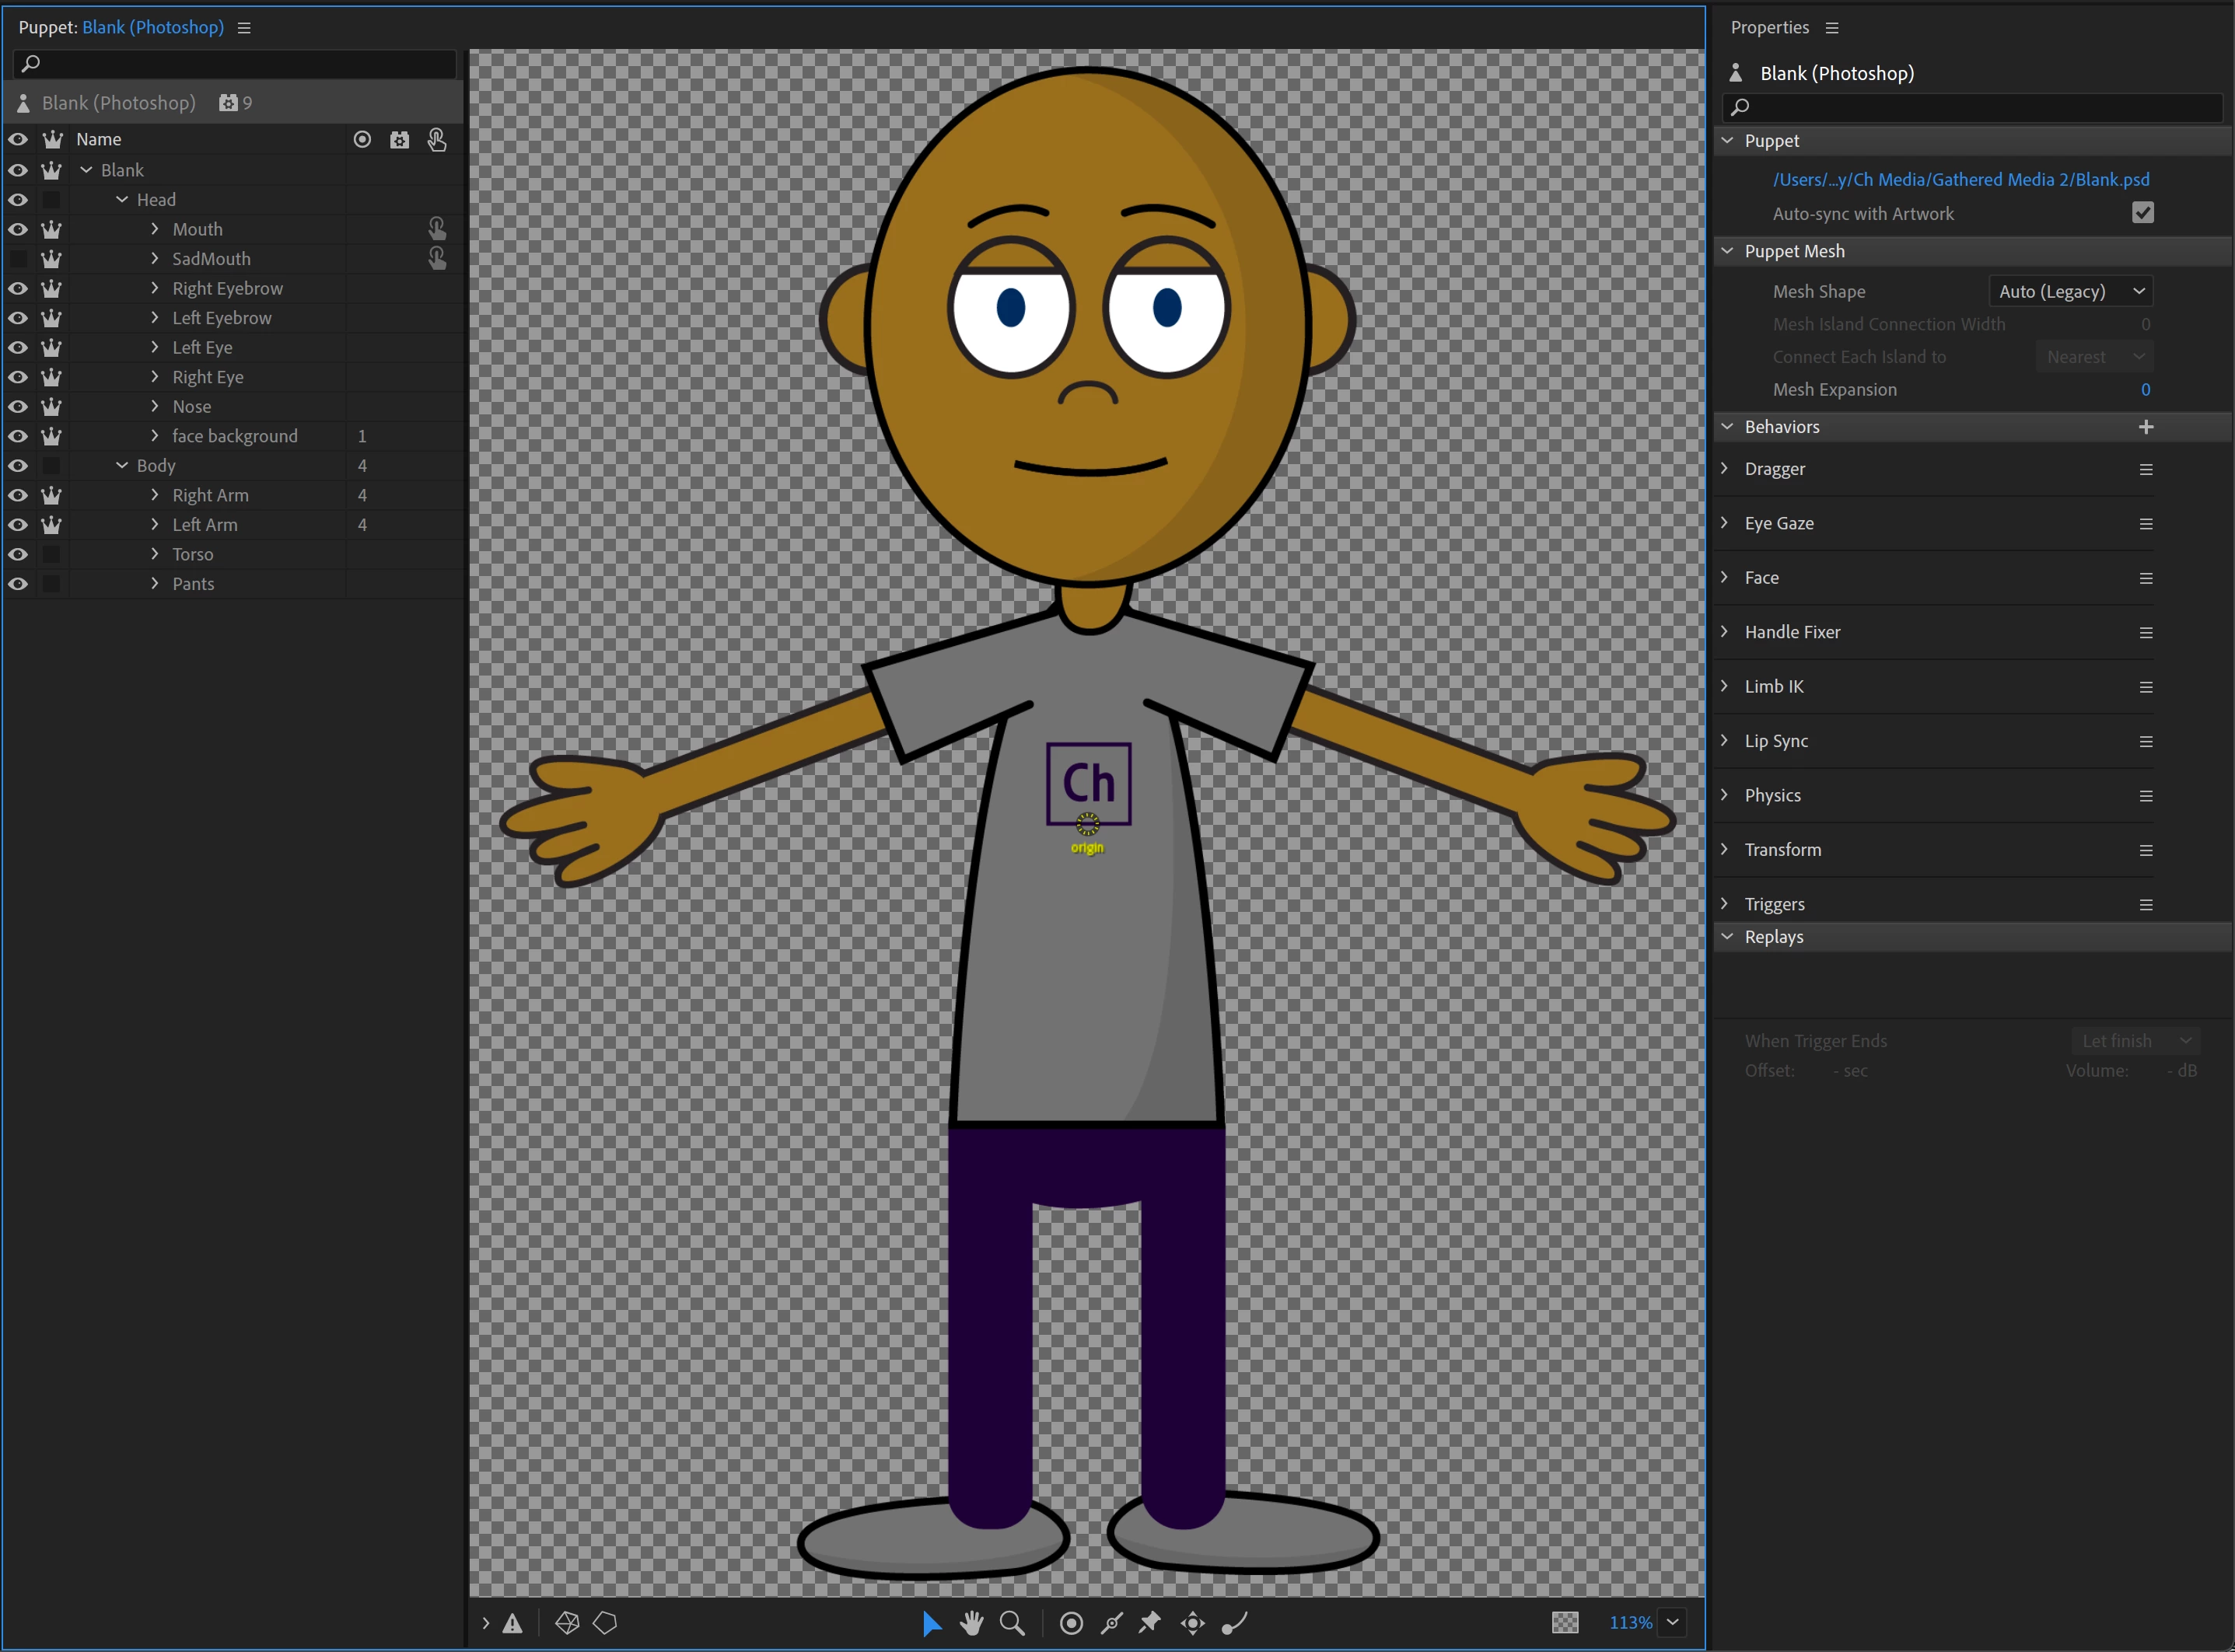Click the Mesh Expansion value
Viewport: 2235px width, 1652px height.
click(2145, 390)
